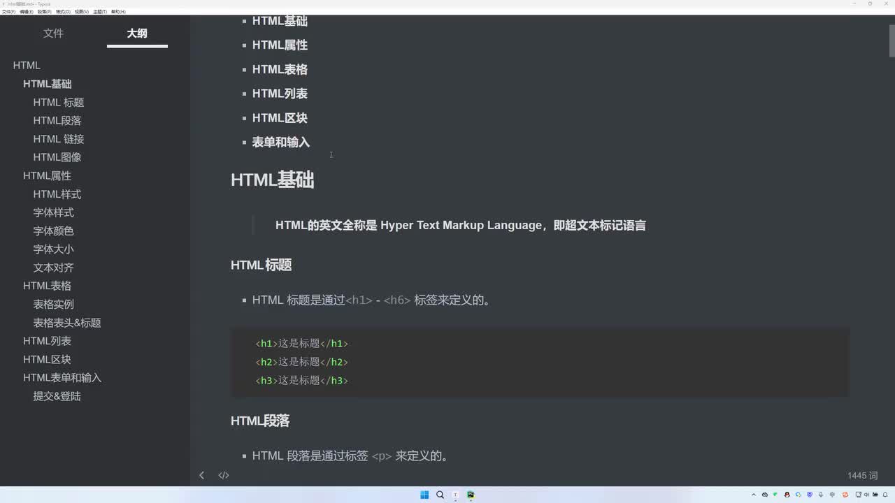
Task: Open the notification bell icon
Action: point(885,495)
